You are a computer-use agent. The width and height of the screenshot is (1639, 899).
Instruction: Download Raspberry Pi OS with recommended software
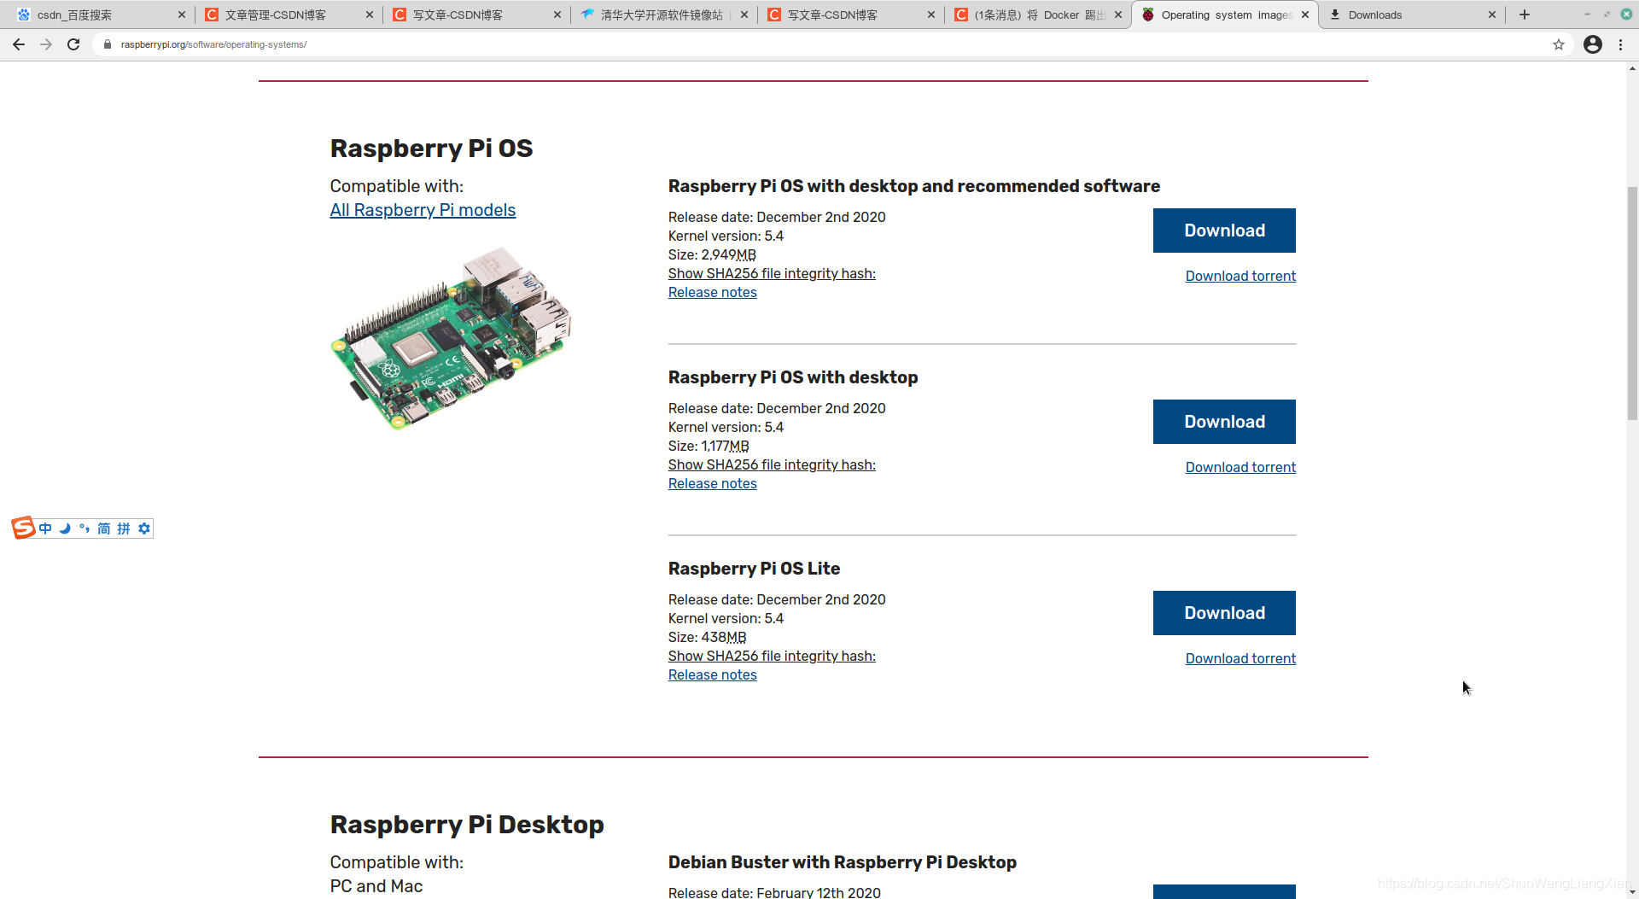[x=1224, y=231]
